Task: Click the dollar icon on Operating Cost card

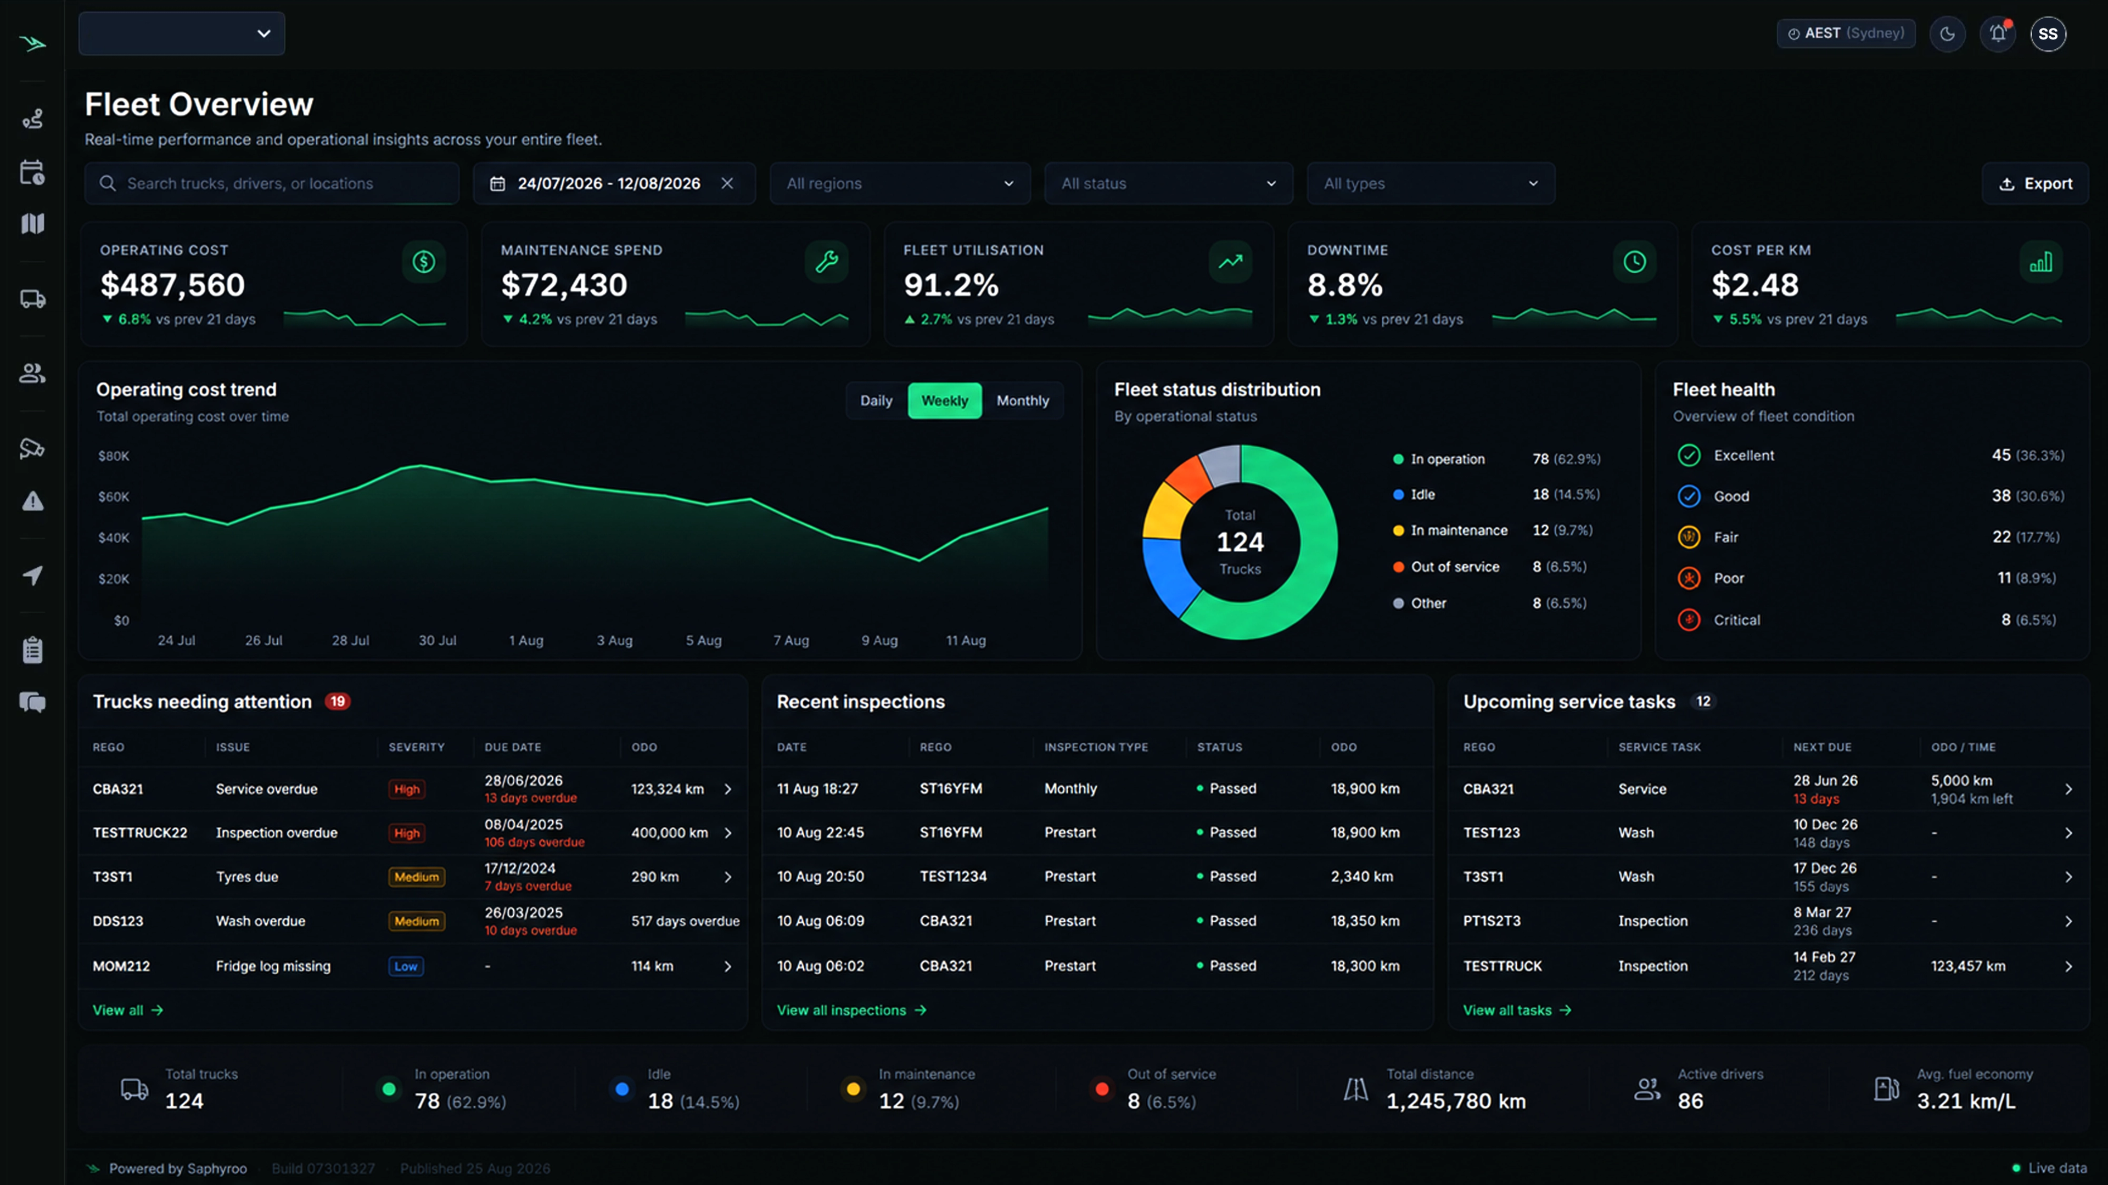Action: pyautogui.click(x=424, y=262)
